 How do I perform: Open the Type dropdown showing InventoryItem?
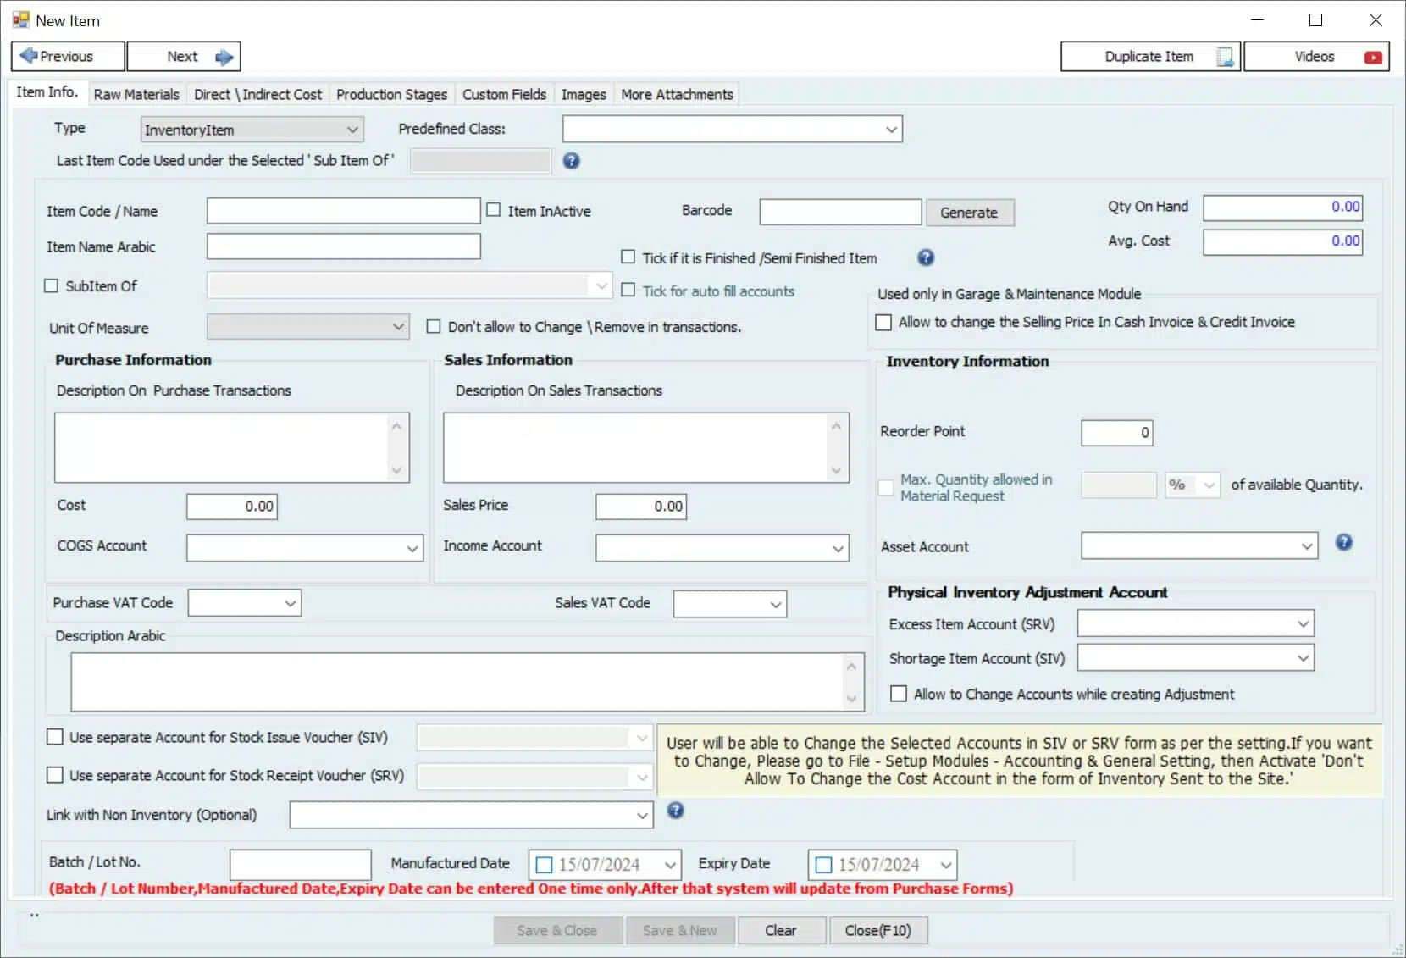[x=252, y=130]
